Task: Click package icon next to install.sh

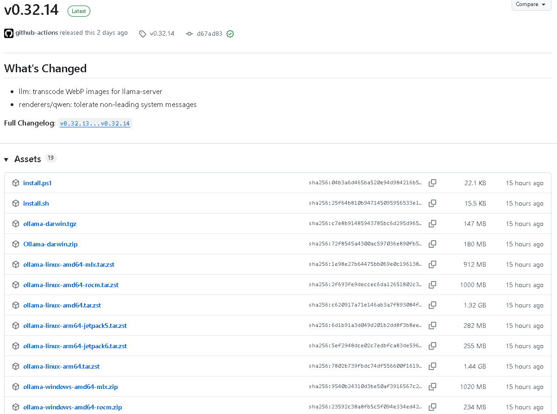Action: 16,203
